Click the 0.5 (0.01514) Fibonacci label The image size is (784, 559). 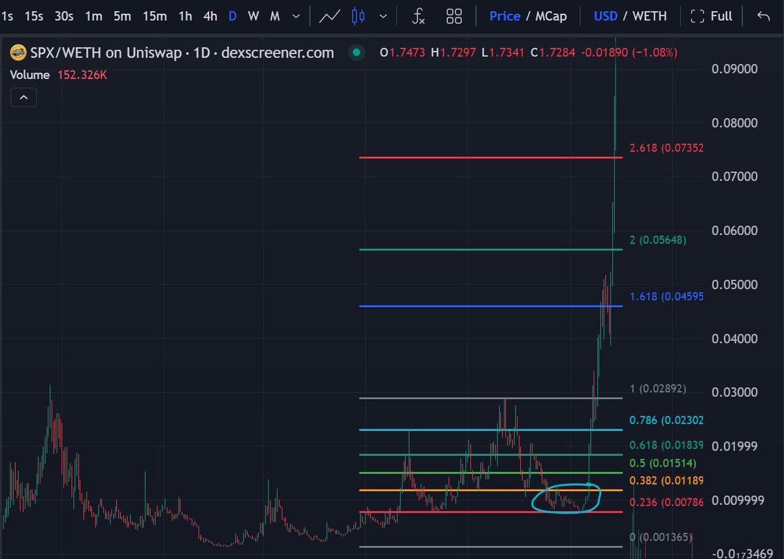pos(662,463)
